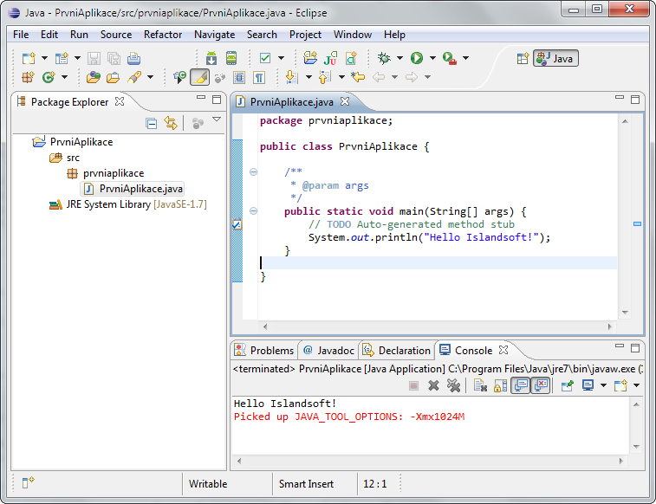Open the Run dropdown arrow
Image resolution: width=656 pixels, height=504 pixels.
click(x=432, y=58)
